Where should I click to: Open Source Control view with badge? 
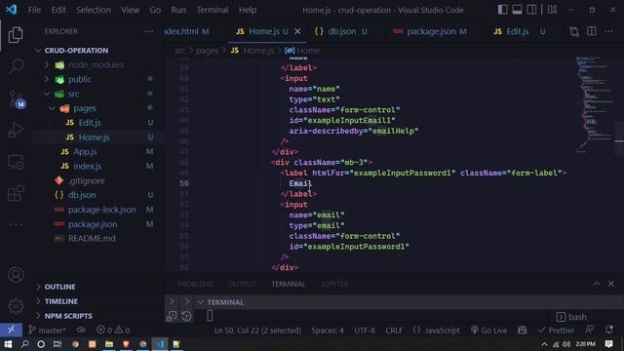(17, 98)
